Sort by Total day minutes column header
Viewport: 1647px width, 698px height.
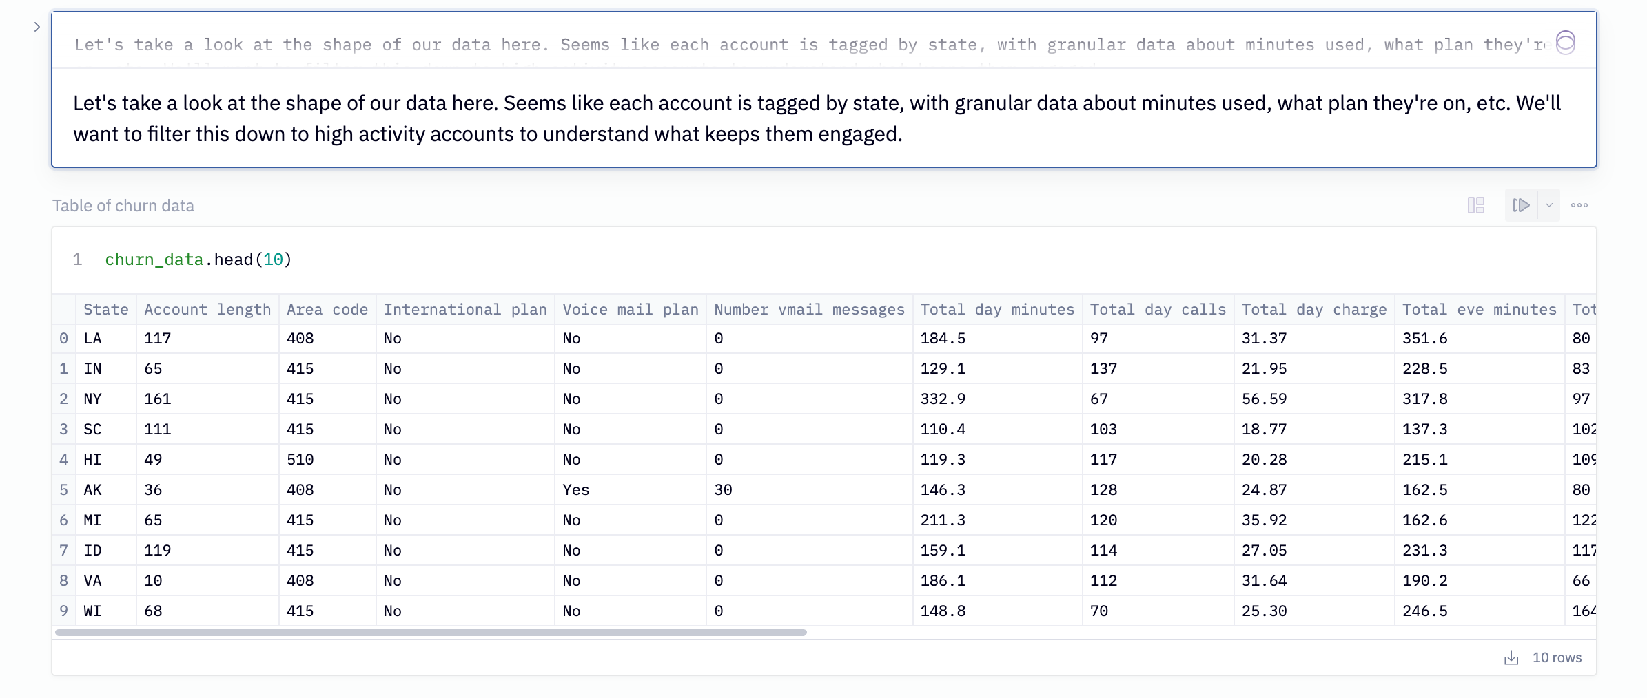click(997, 309)
